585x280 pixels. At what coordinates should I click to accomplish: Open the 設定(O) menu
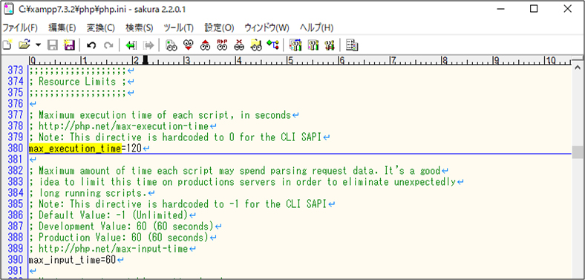(219, 27)
